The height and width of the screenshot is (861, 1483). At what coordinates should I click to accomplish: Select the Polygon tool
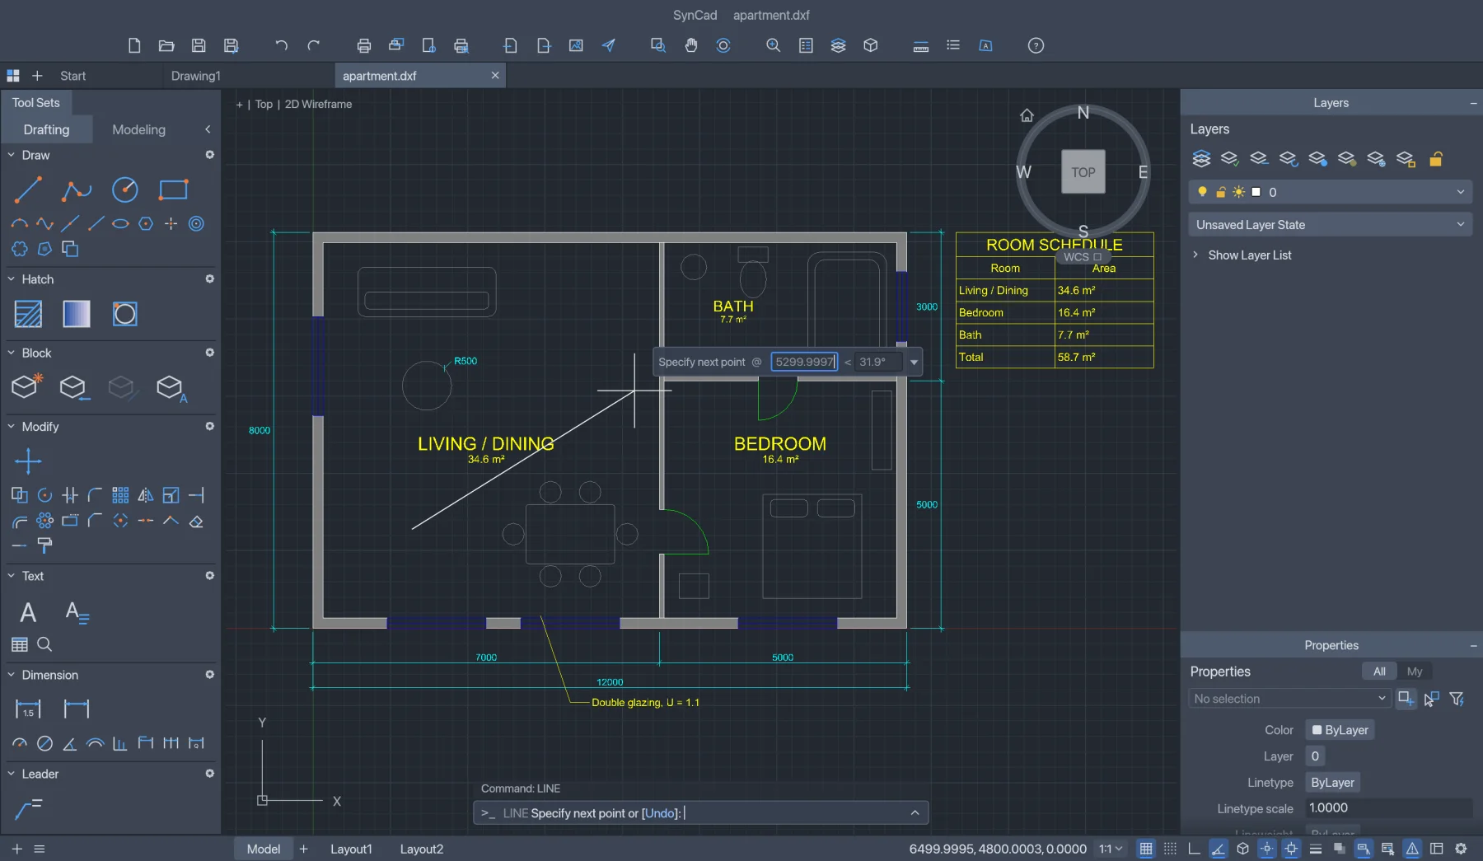tap(146, 223)
